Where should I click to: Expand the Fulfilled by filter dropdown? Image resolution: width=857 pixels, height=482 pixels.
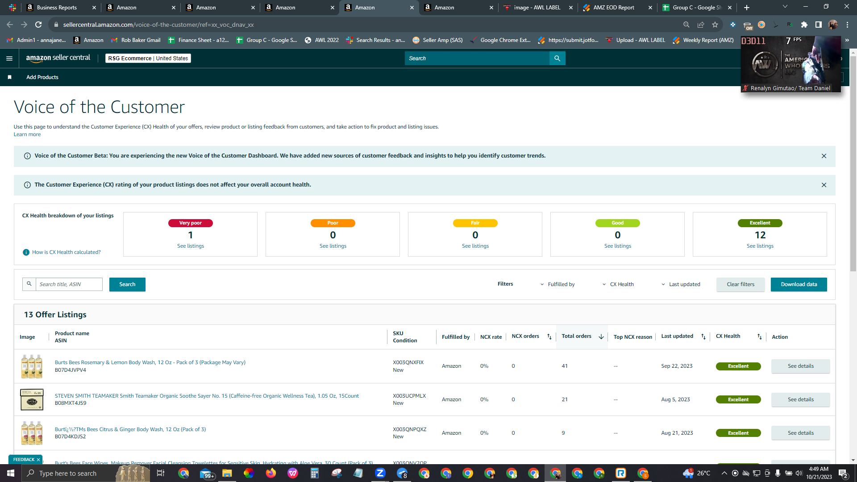[x=557, y=285]
